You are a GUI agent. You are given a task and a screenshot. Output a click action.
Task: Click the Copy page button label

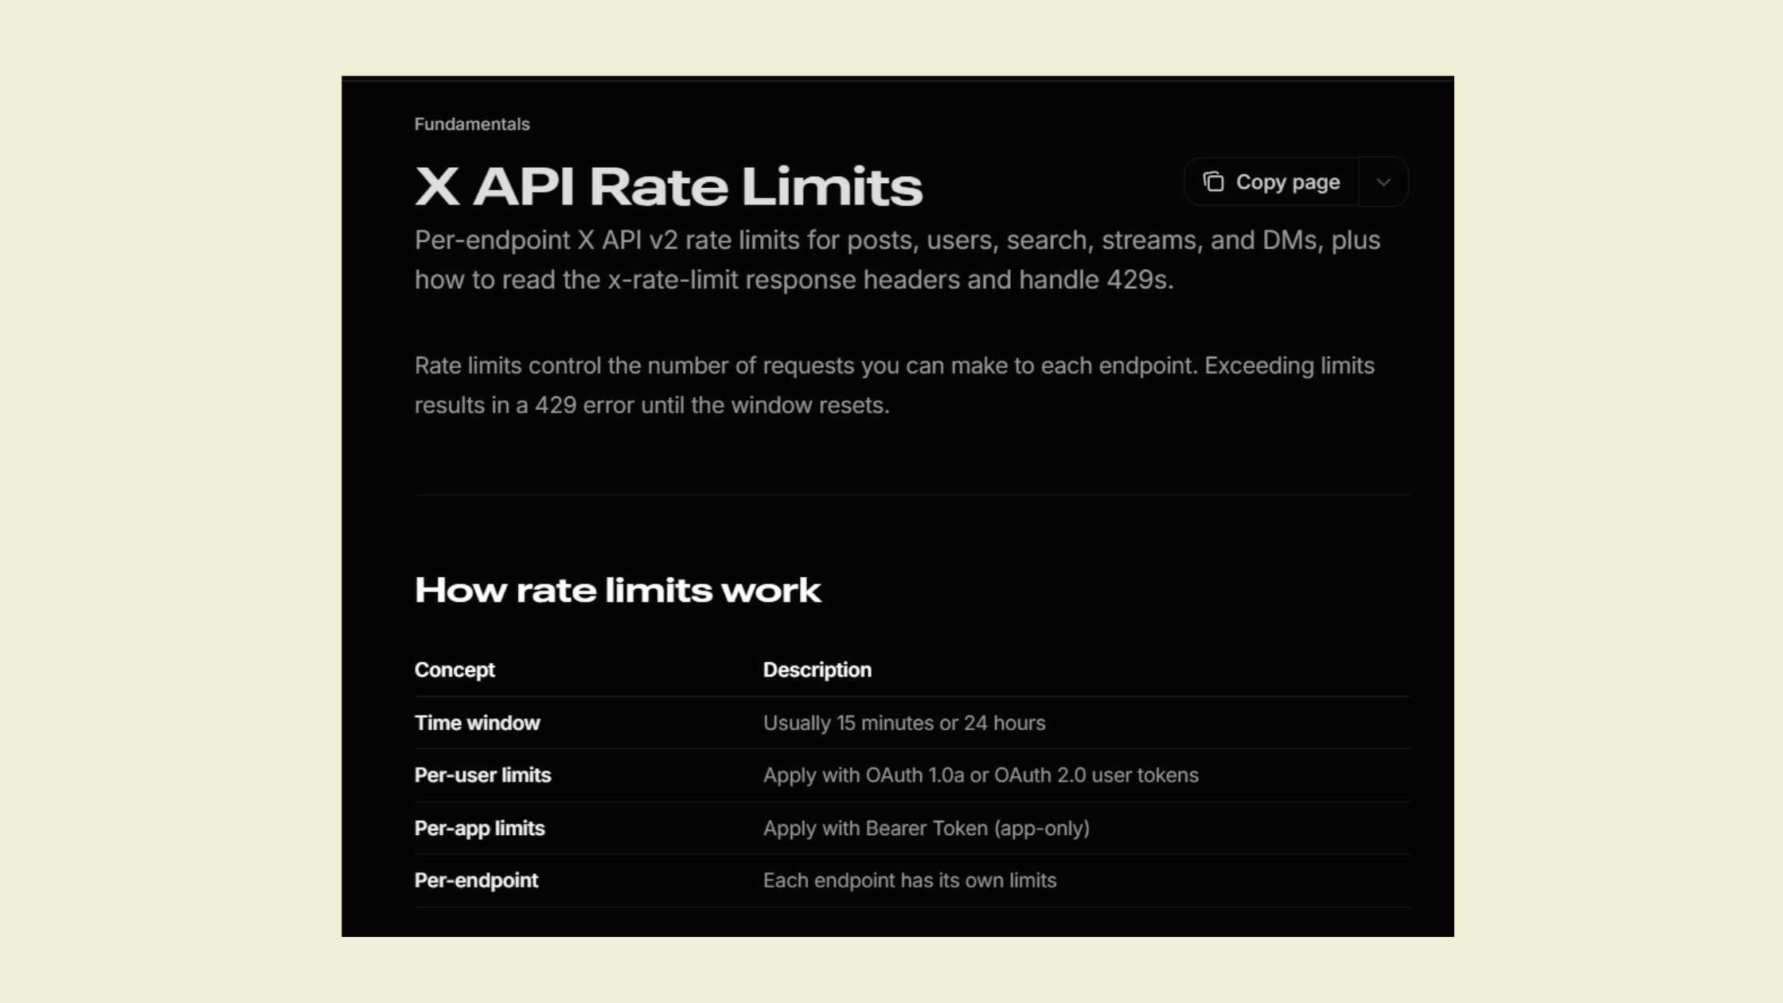pos(1288,182)
